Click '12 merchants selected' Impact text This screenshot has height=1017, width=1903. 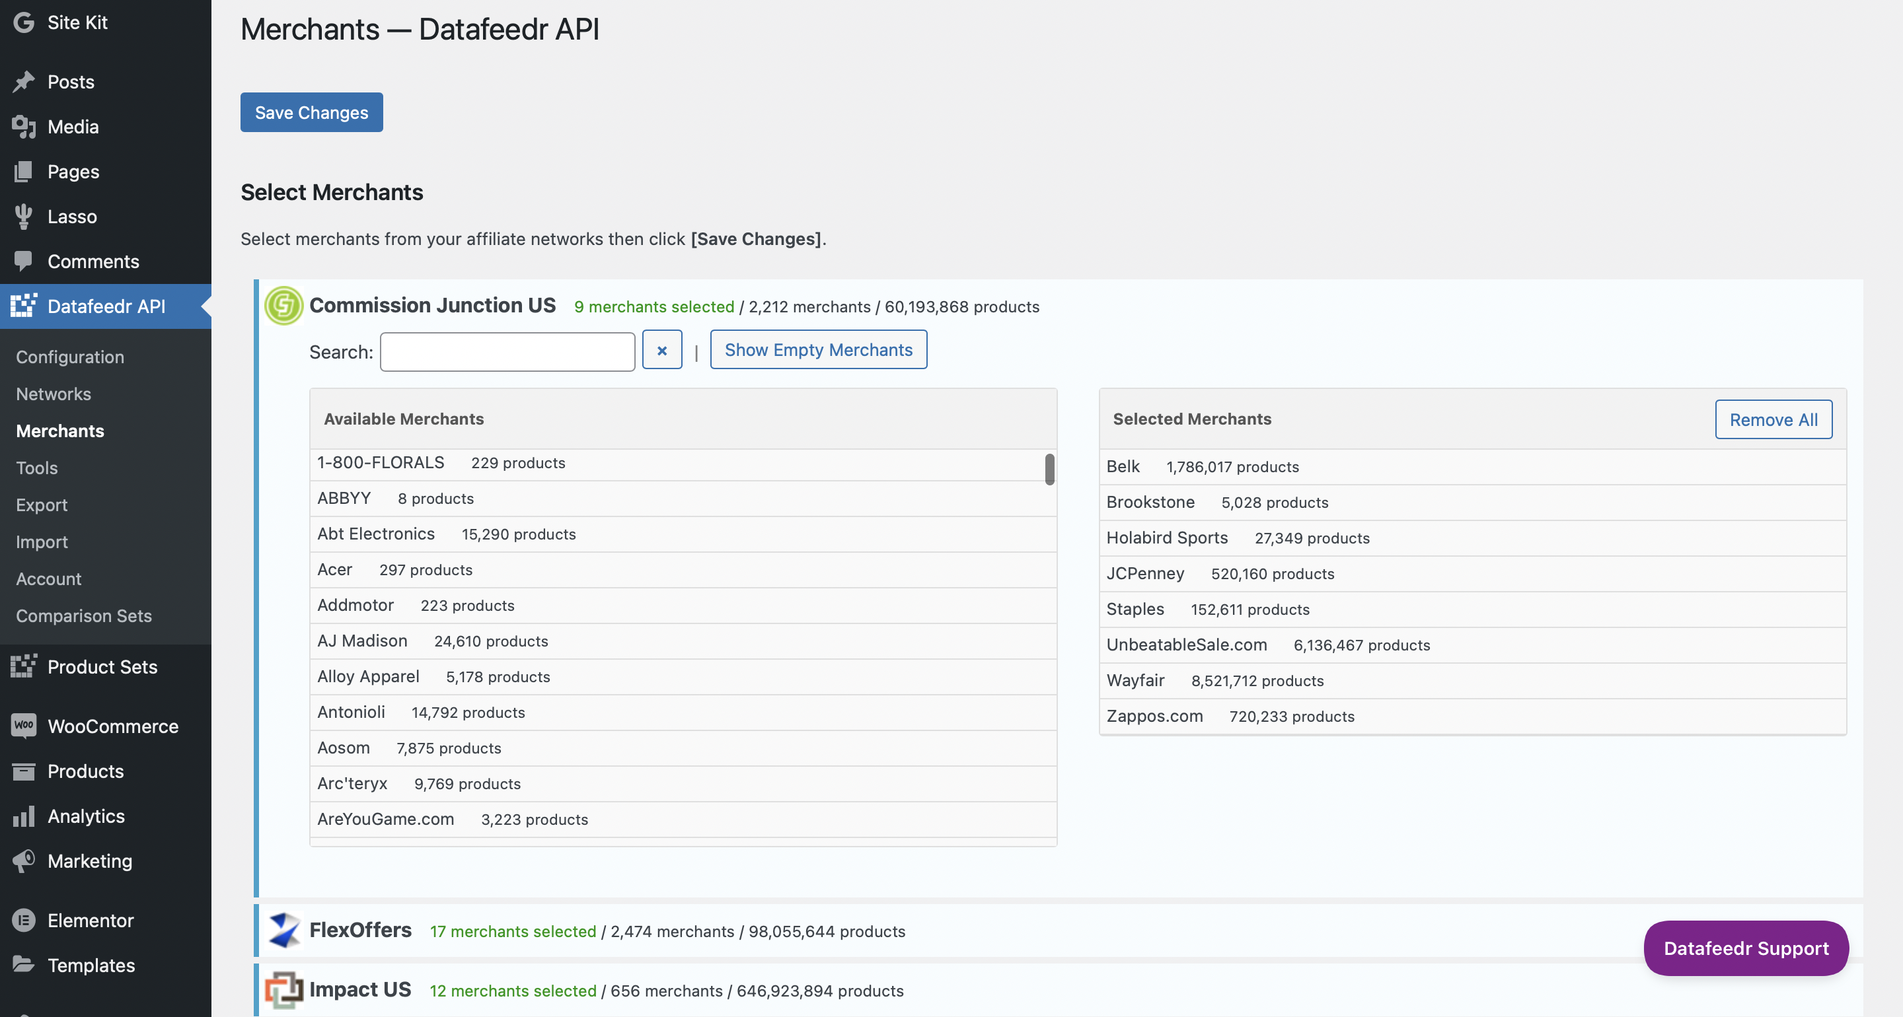tap(513, 991)
